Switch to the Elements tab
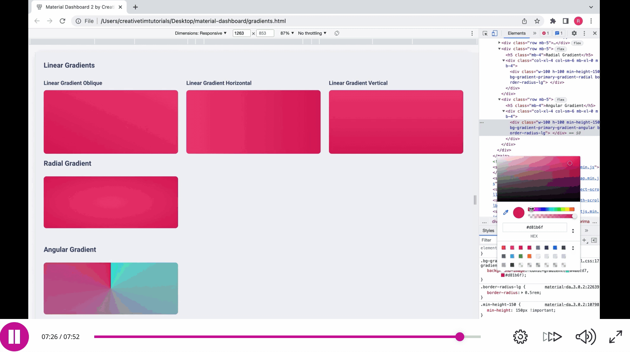Viewport: 630px width, 352px height. 516,33
